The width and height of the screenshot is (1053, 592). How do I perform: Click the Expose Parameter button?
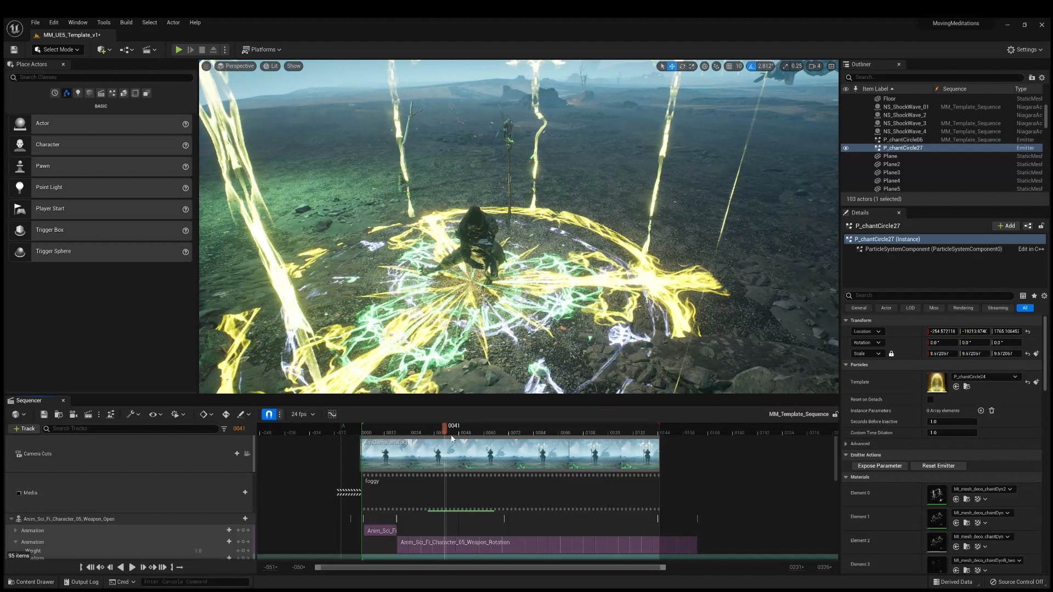coord(880,466)
